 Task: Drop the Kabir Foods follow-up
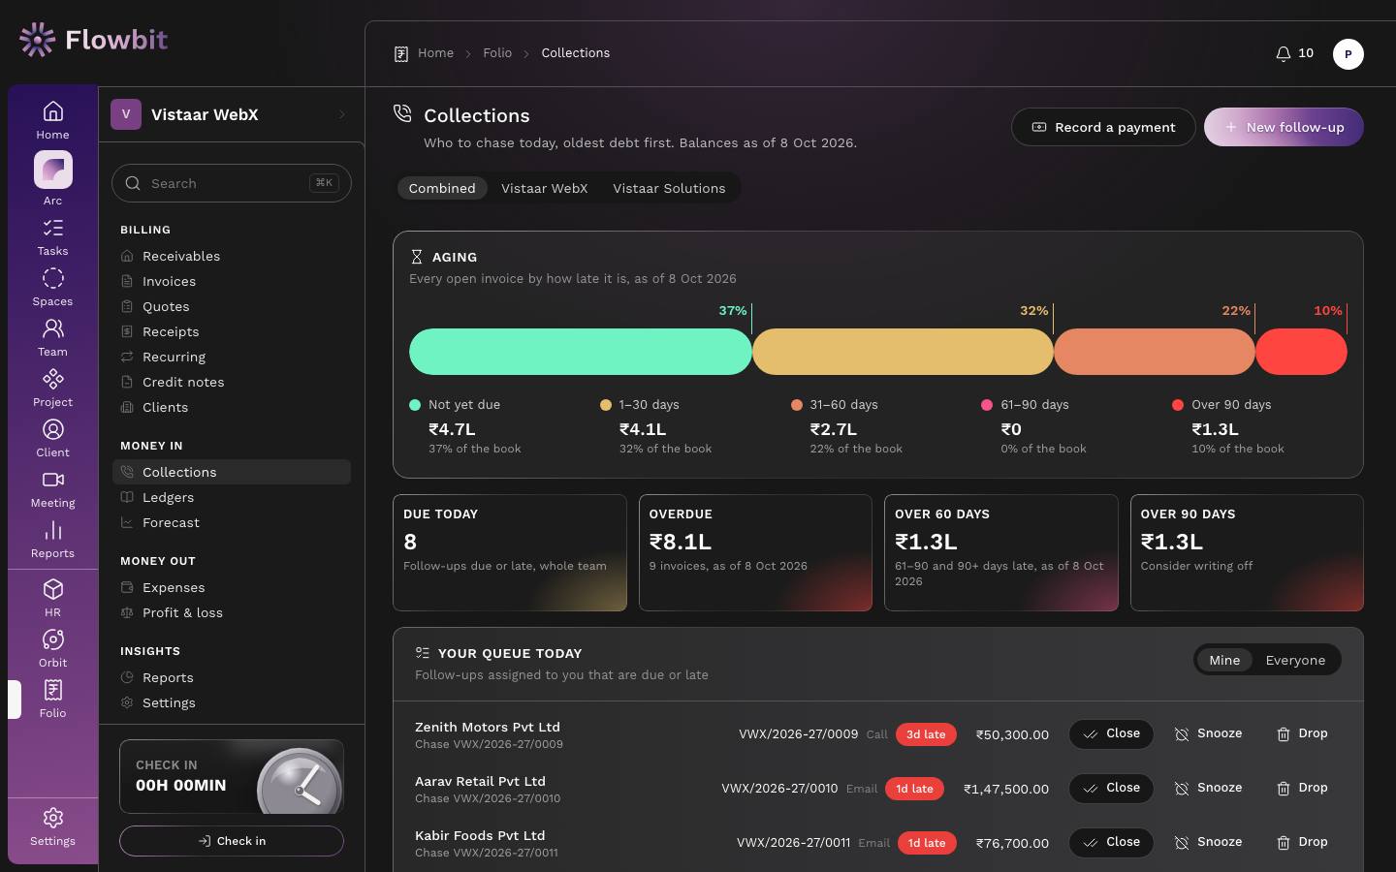point(1302,843)
